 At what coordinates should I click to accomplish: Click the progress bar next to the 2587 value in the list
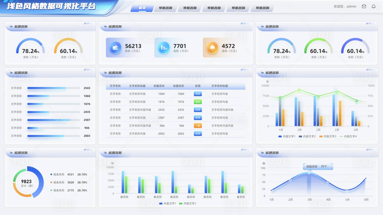coord(54,120)
